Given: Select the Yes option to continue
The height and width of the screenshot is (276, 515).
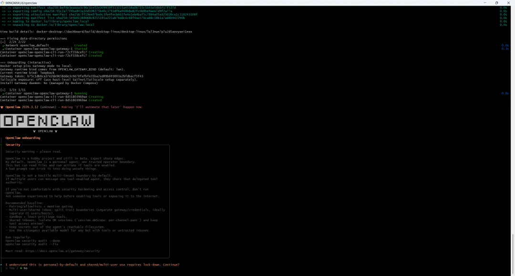Looking at the screenshot, I should tap(10, 268).
